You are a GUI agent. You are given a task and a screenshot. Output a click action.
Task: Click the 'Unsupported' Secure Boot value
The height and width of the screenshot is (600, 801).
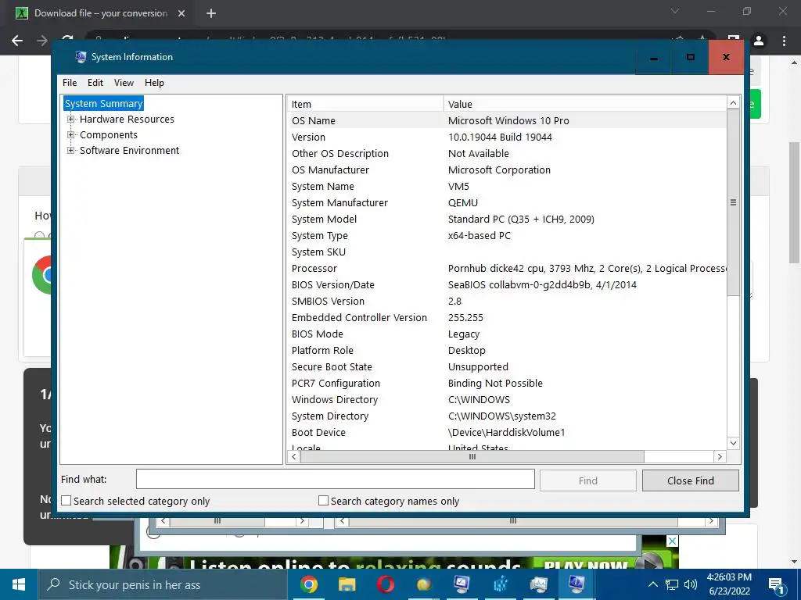tap(478, 367)
